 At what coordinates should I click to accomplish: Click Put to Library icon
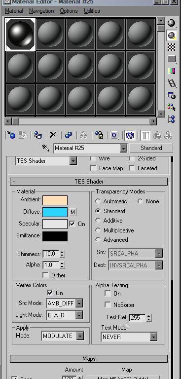click(99, 135)
